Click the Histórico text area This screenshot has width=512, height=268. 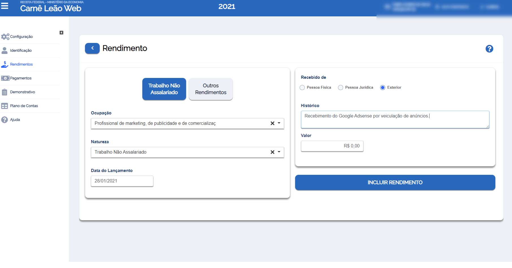(x=395, y=119)
